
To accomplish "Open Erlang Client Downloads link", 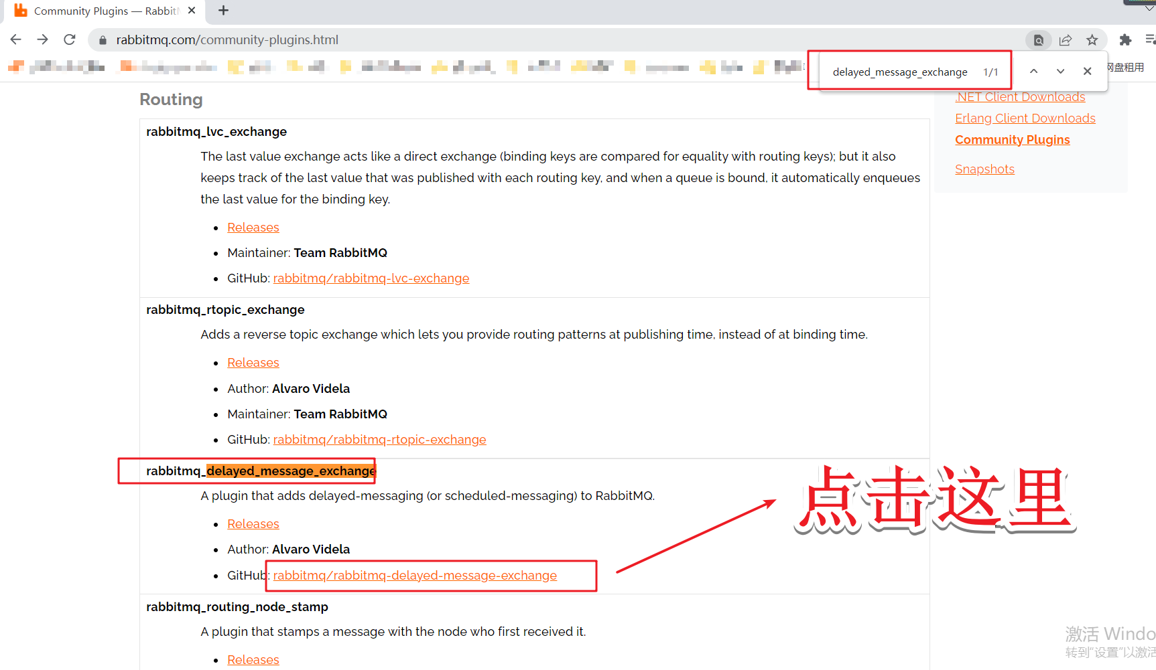I will click(x=1025, y=118).
